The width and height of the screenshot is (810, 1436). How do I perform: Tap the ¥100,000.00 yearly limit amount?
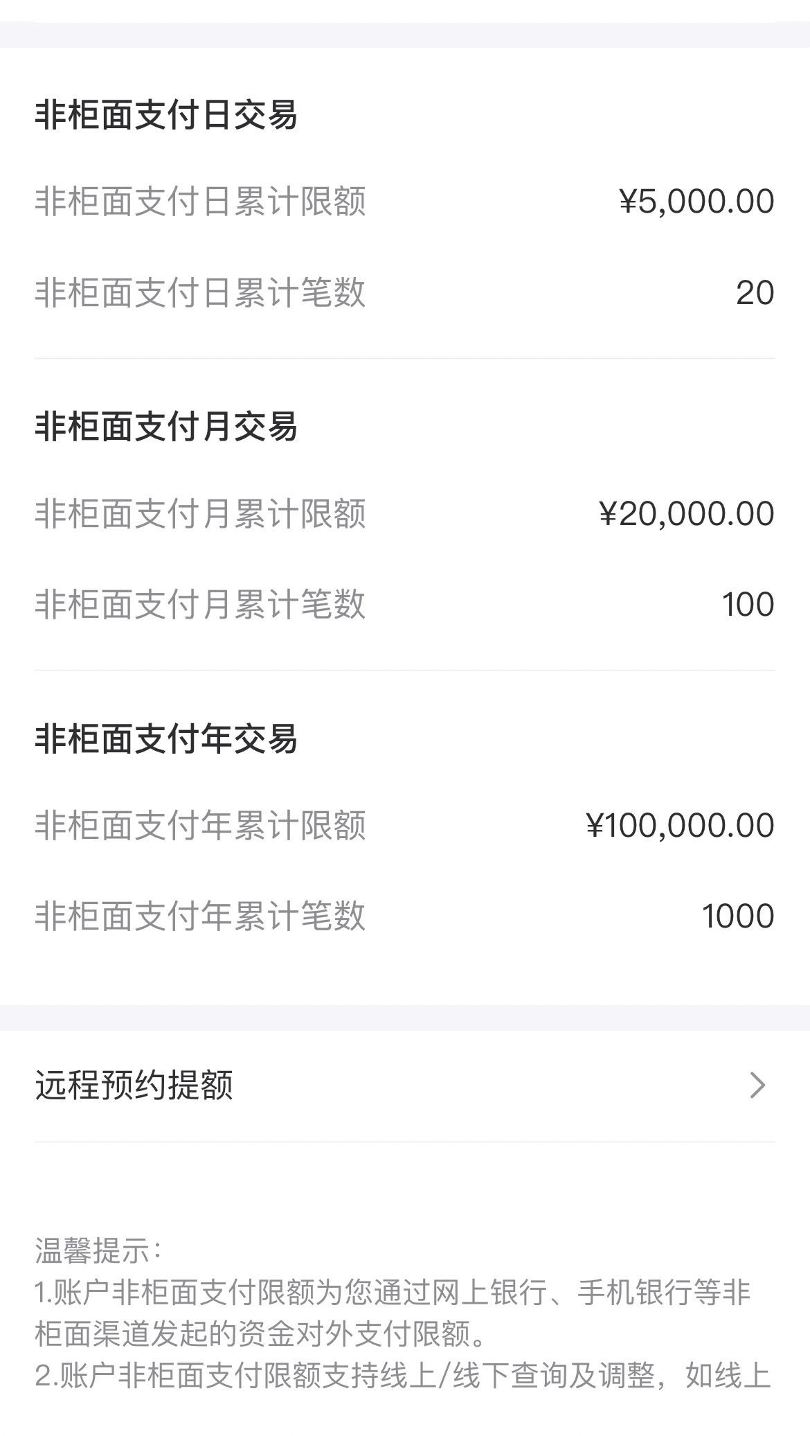[680, 826]
